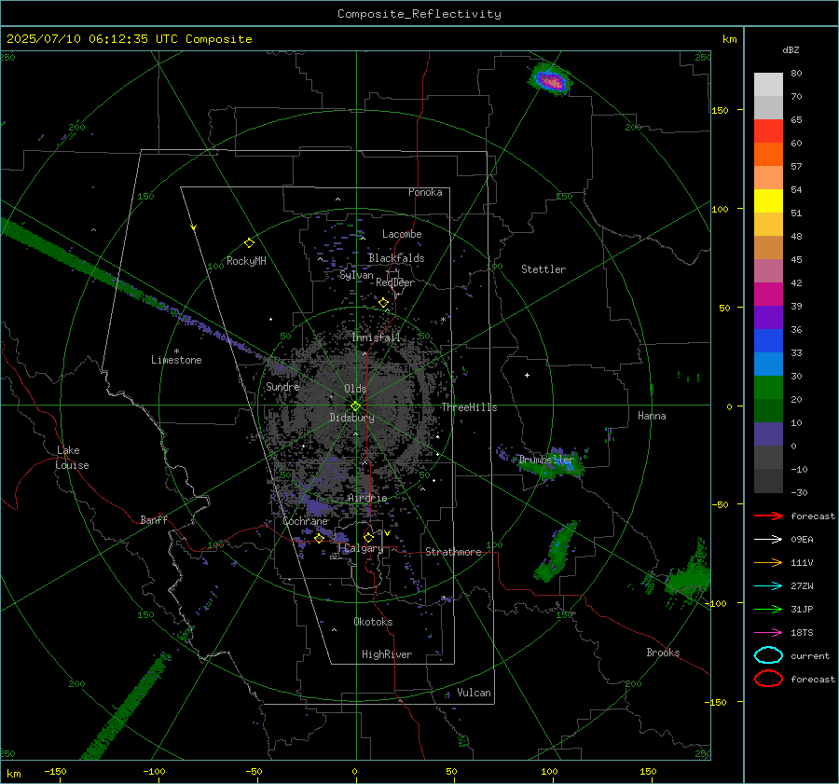This screenshot has width=839, height=784.
Task: Click the '-150' tick on the bottom axis
Action: pos(55,771)
